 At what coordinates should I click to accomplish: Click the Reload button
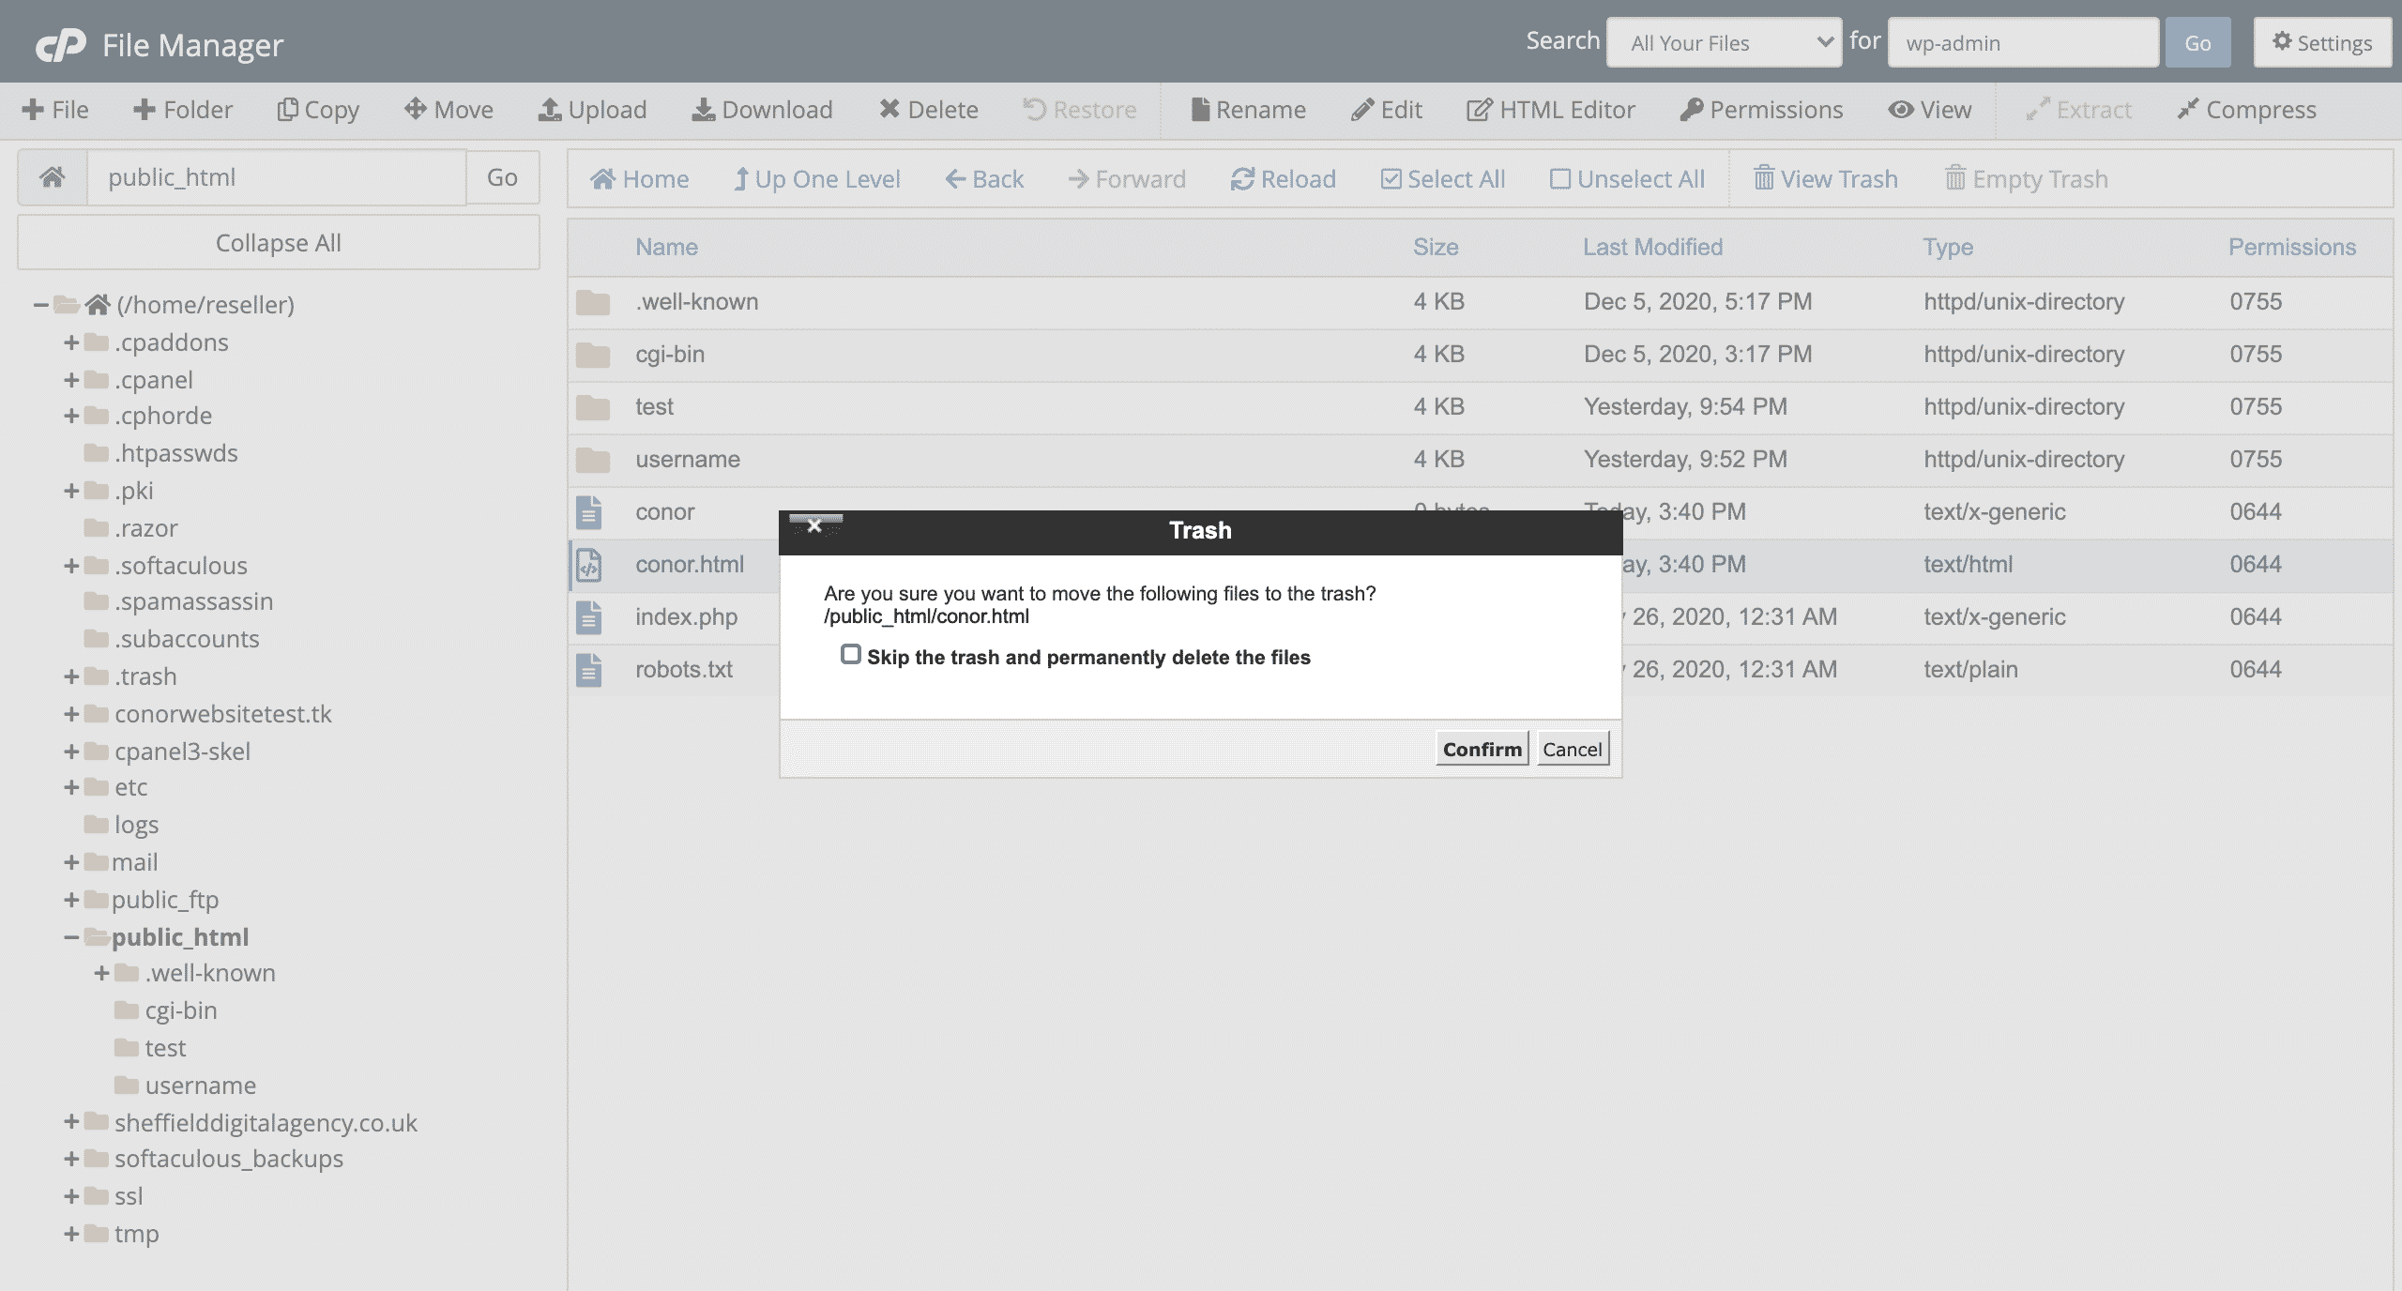[1283, 178]
